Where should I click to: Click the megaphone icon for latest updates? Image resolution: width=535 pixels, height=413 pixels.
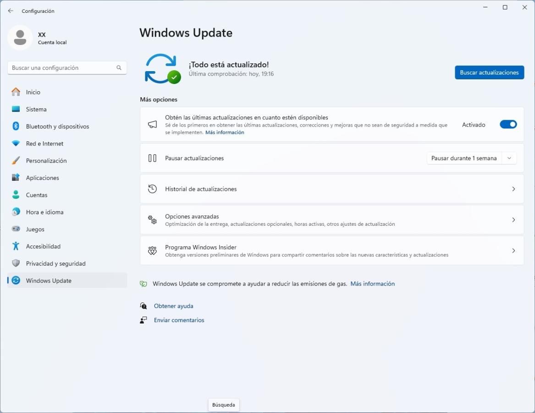[152, 124]
